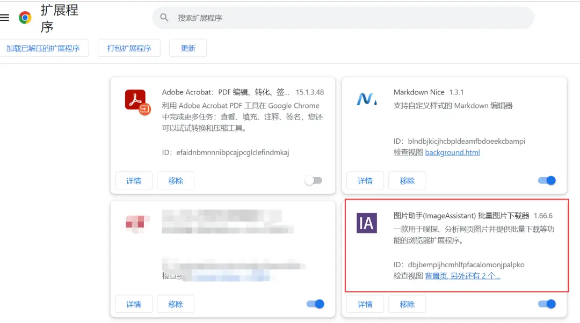Screen dimensions: 580x323
Task: Click 加载已解压的扩展程序 button
Action: click(x=44, y=48)
